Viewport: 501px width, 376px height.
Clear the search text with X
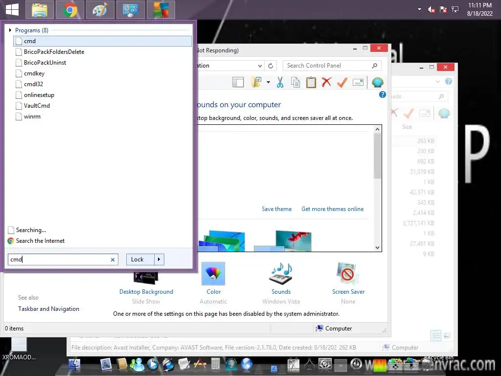(x=113, y=259)
